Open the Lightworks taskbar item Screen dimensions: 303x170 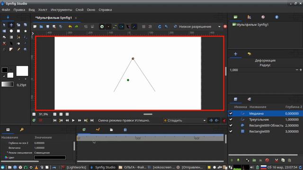click(x=74, y=167)
